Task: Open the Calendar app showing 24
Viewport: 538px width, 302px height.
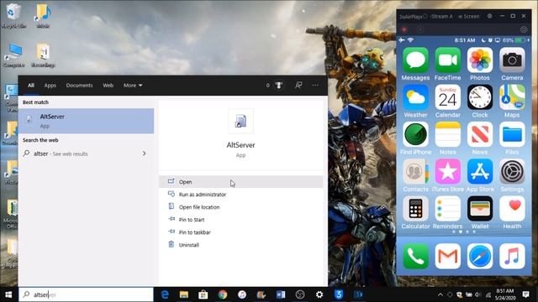Action: point(448,97)
